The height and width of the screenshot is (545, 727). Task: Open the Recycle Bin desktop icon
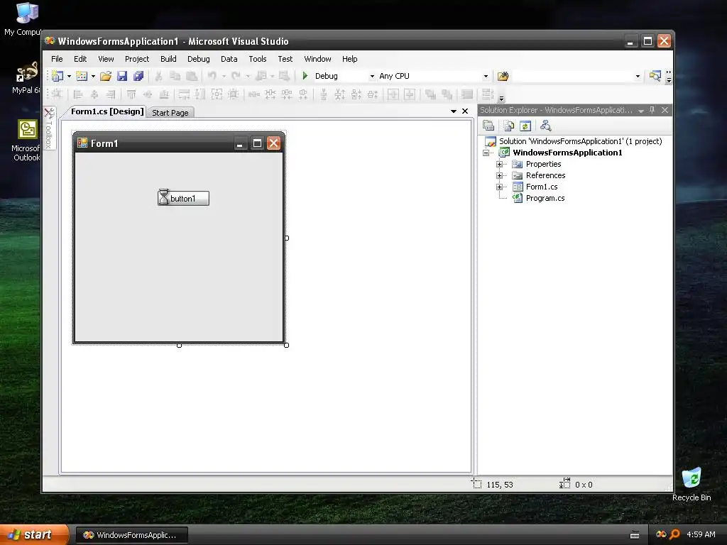(692, 485)
